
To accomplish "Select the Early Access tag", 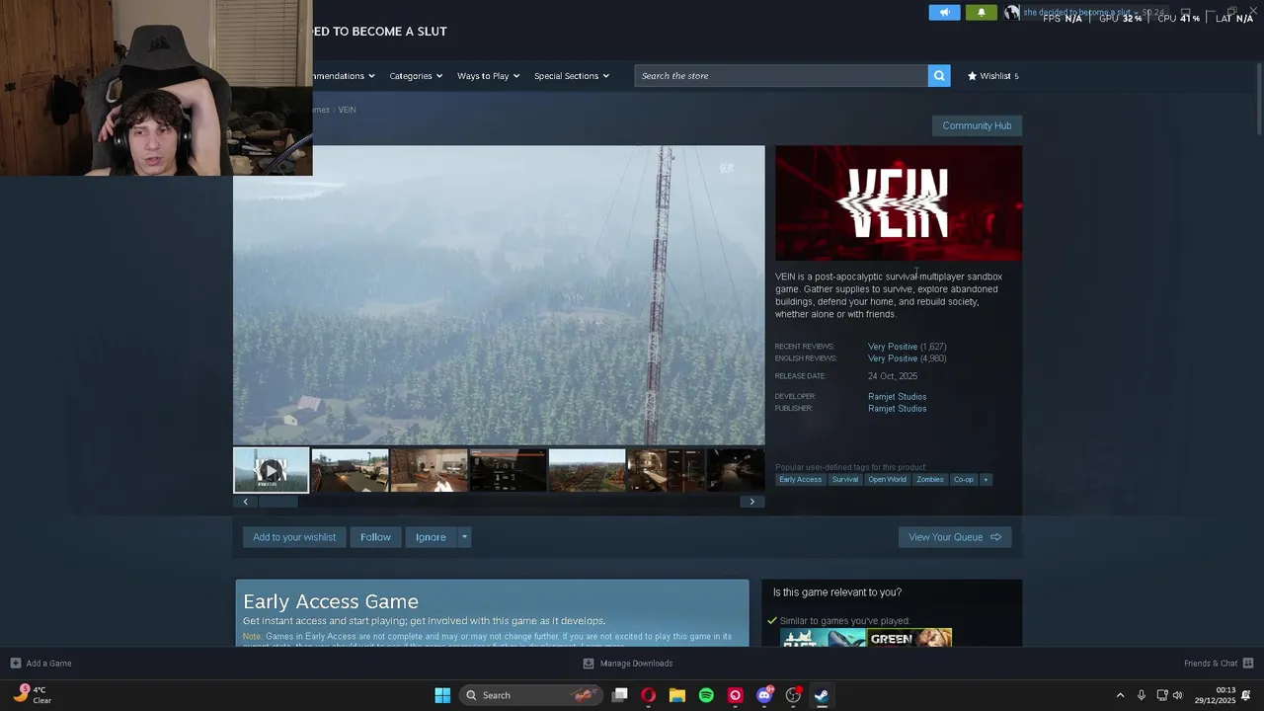I will (800, 480).
